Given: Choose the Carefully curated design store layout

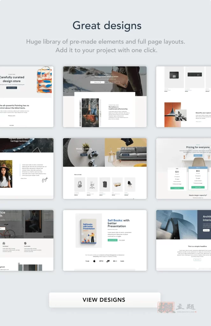Looking at the screenshot, I should 26,96.
